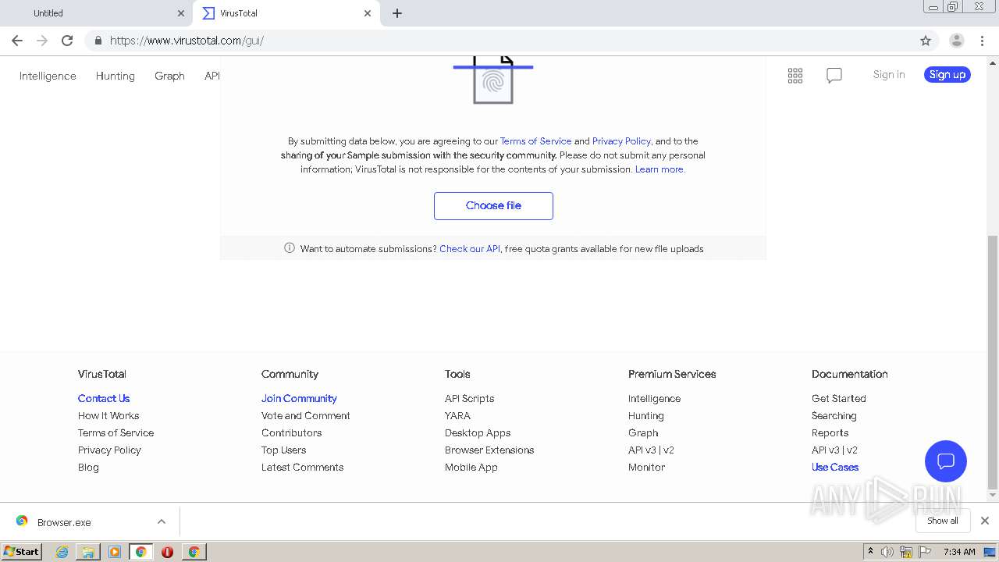Open Opera browser from taskbar
Screen dimensions: 999x562
(x=167, y=552)
